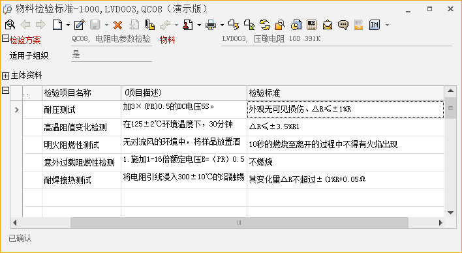Click the greyed double-arrow transfer icon
462x253 pixels.
coord(165,25)
